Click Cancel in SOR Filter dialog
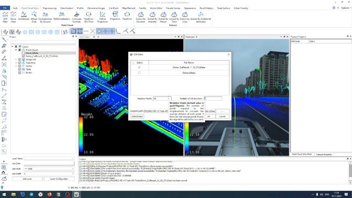The height and width of the screenshot is (198, 352). pyautogui.click(x=222, y=117)
